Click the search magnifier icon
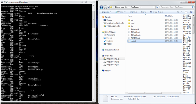The image size is (196, 104). click(x=193, y=7)
